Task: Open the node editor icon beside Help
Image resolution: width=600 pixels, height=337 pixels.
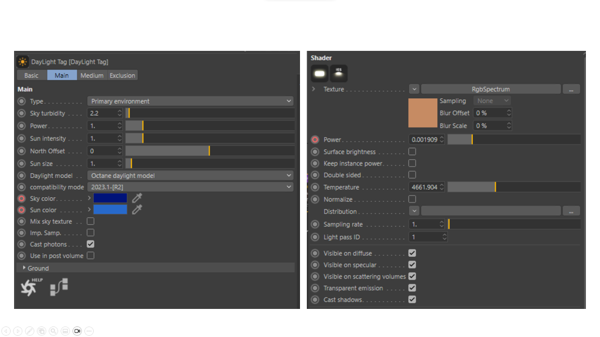Action: coord(59,287)
